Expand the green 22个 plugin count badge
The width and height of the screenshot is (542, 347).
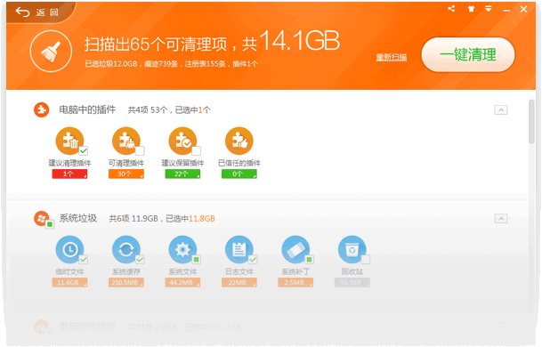182,173
